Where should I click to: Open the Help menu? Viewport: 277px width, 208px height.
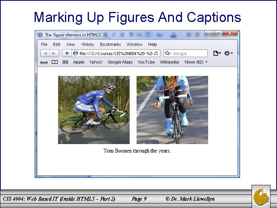152,44
